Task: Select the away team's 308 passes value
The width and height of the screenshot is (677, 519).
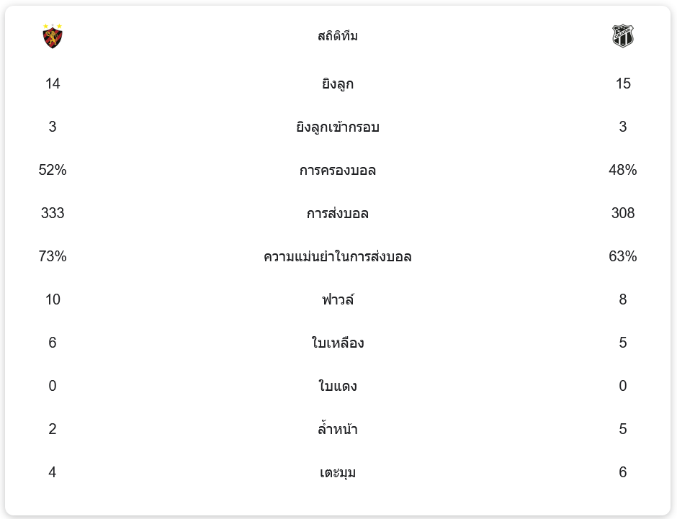Action: point(622,214)
